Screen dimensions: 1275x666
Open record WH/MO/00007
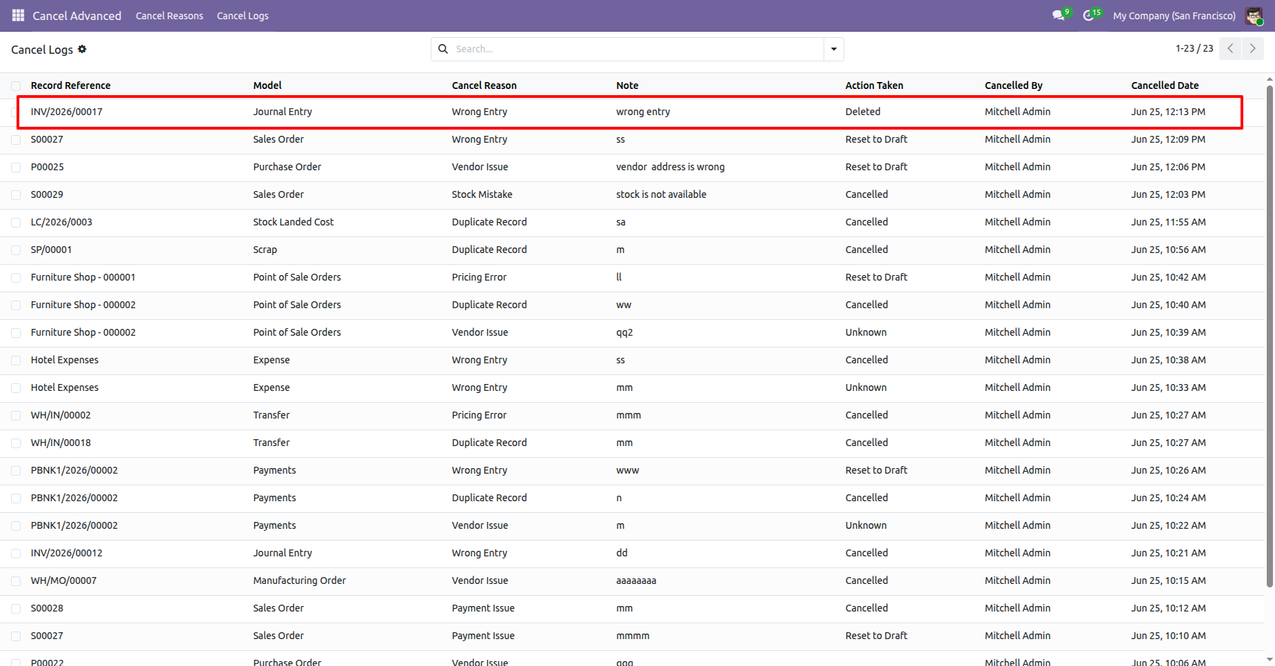click(63, 581)
